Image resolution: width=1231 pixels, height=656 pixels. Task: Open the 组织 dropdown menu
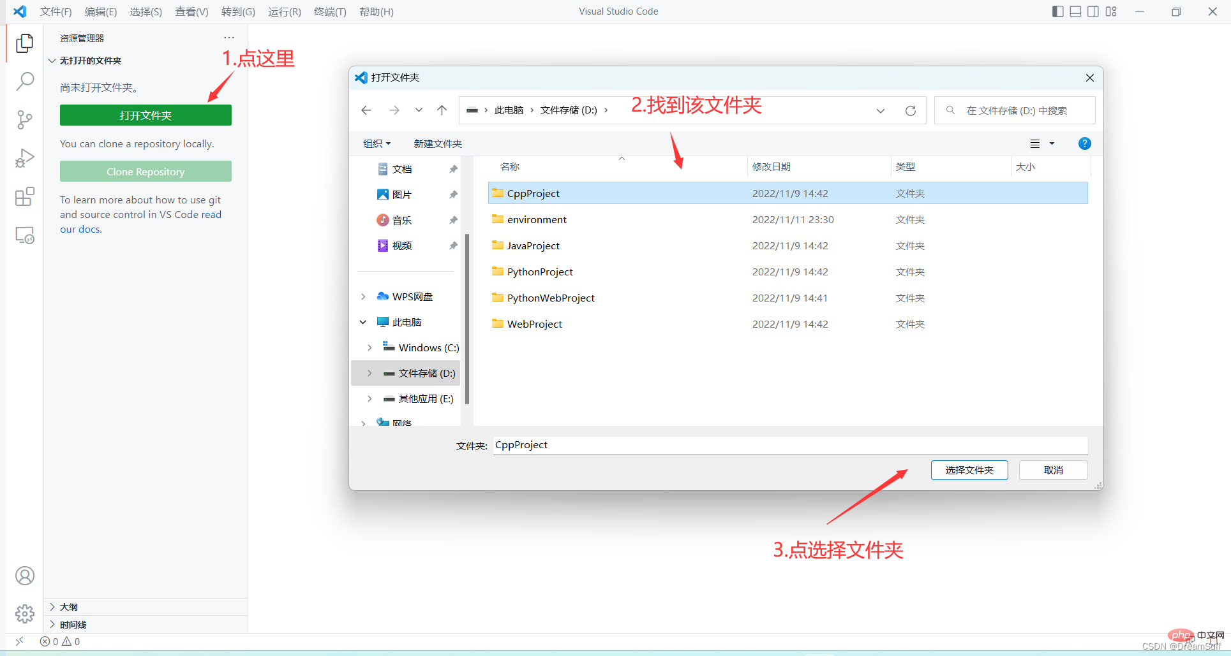[x=377, y=143]
